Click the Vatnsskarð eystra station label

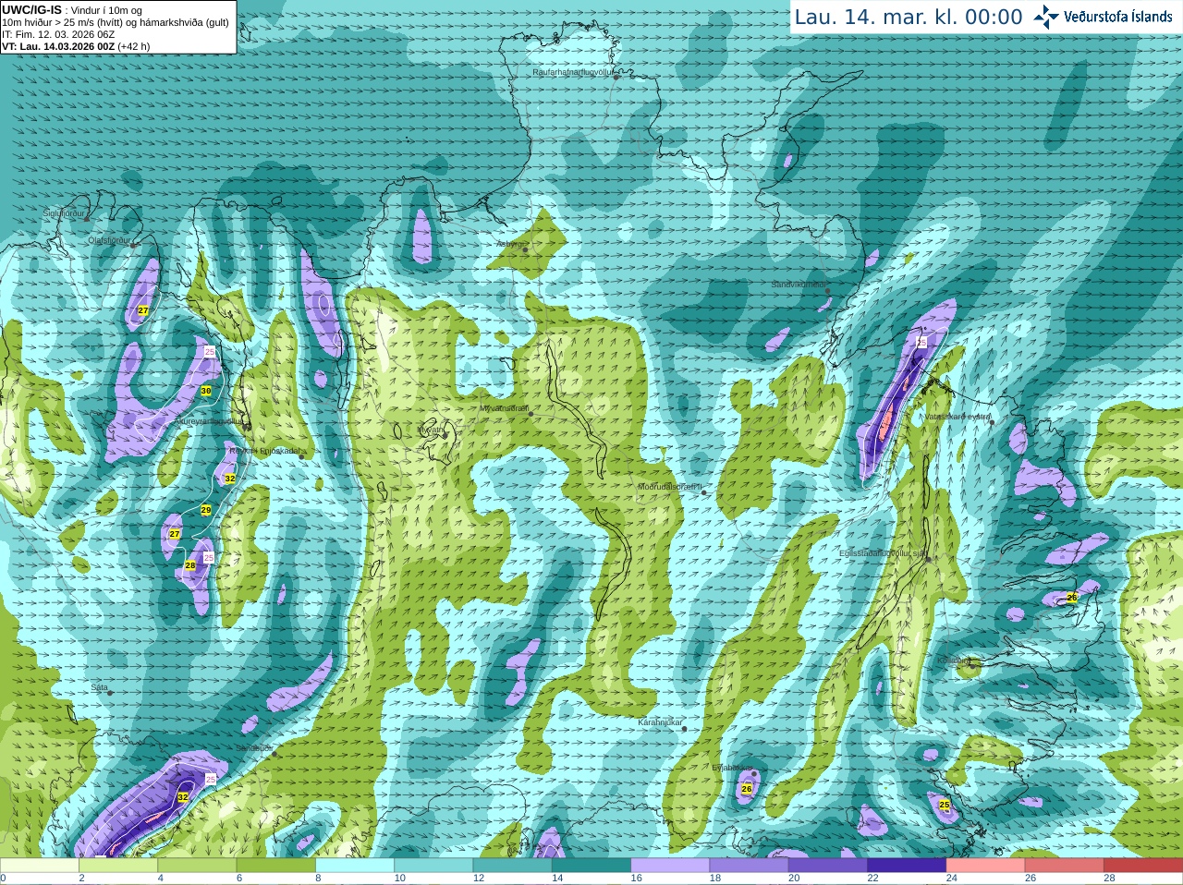(x=957, y=418)
